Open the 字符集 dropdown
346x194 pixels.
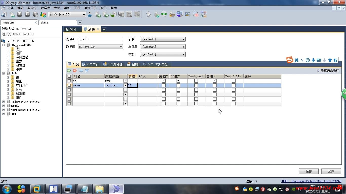pos(163,47)
